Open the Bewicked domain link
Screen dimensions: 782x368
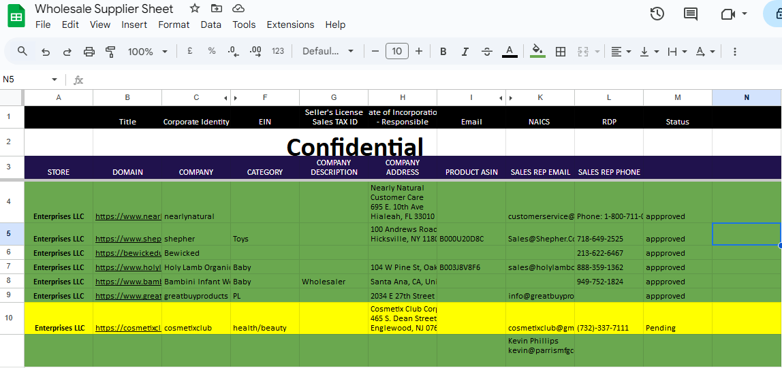pyautogui.click(x=128, y=253)
